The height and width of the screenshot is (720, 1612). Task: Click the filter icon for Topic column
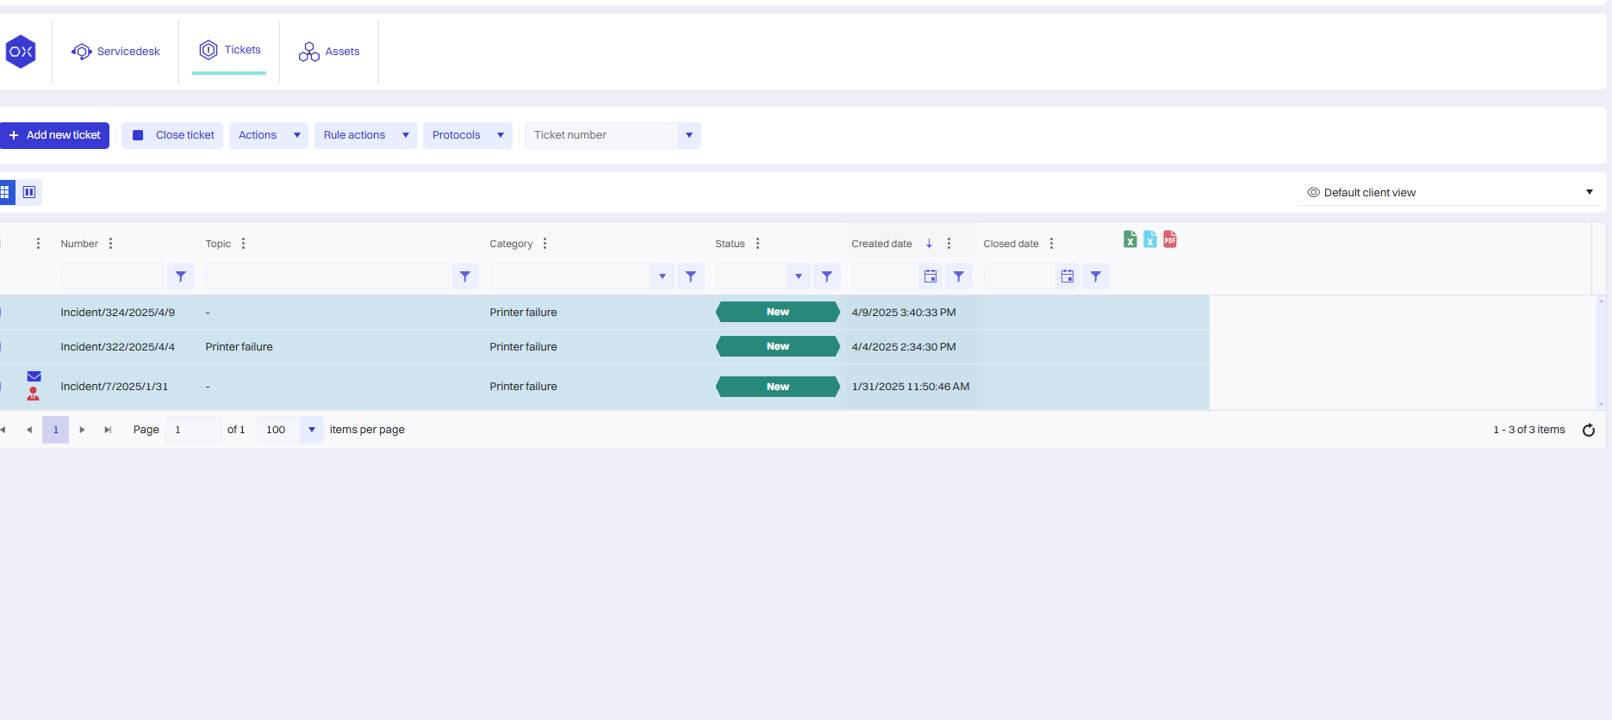click(x=464, y=276)
